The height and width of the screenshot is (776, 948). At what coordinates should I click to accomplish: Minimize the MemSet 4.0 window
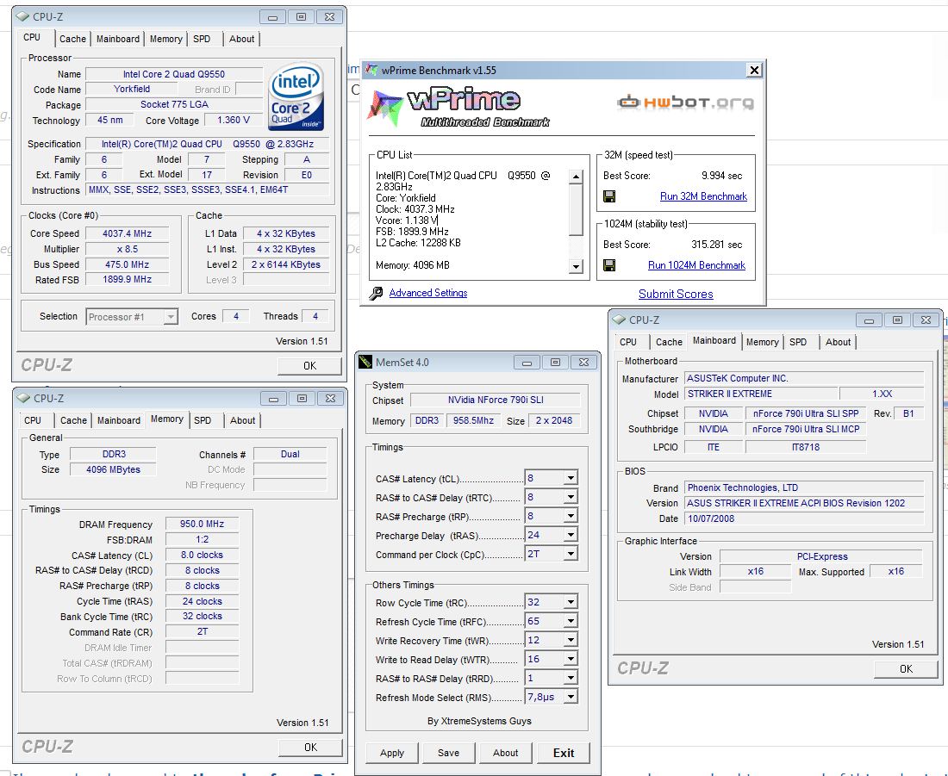click(527, 362)
